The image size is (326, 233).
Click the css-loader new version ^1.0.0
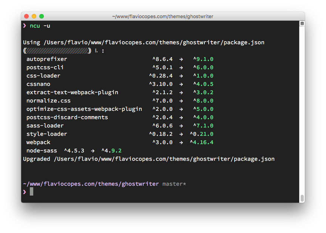tap(203, 76)
